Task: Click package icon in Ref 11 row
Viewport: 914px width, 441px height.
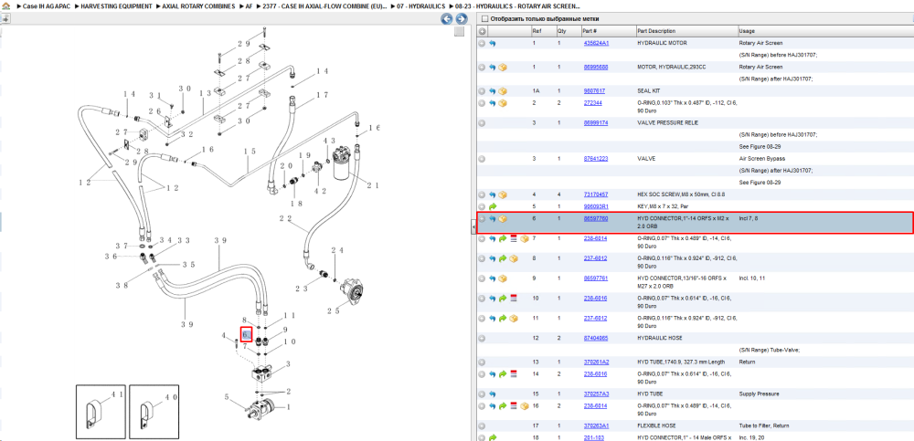Action: coord(514,318)
